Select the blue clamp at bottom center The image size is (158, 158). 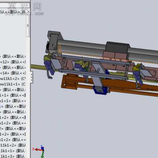(x=101, y=90)
